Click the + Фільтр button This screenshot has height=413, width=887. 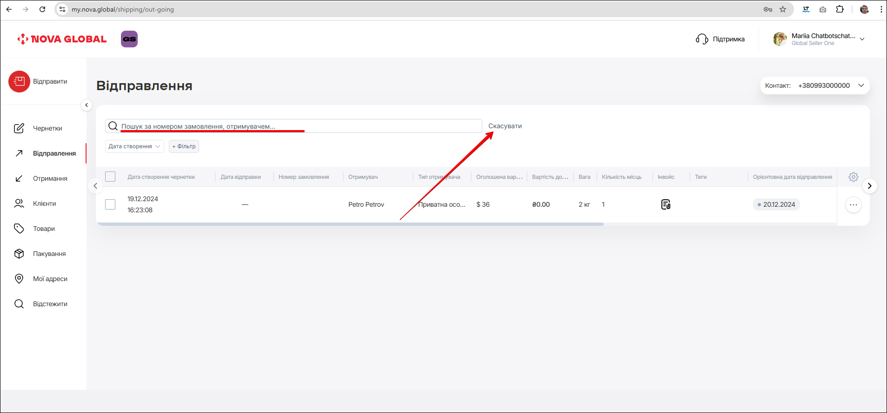[184, 146]
